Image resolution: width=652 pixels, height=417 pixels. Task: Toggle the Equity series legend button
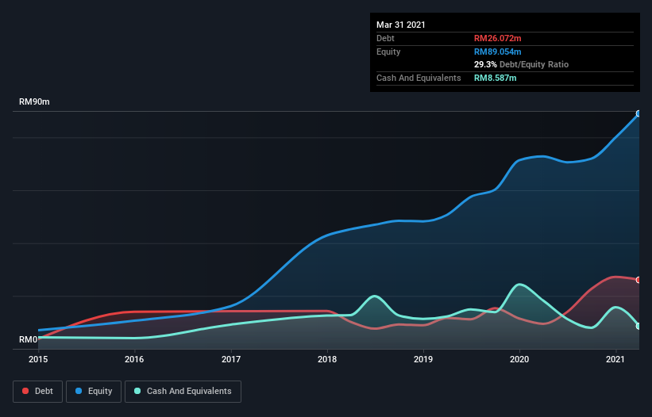94,392
